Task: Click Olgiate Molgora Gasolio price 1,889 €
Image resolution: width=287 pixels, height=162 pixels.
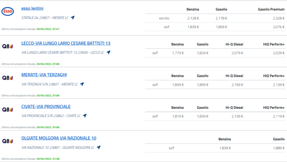Action: click(x=279, y=148)
